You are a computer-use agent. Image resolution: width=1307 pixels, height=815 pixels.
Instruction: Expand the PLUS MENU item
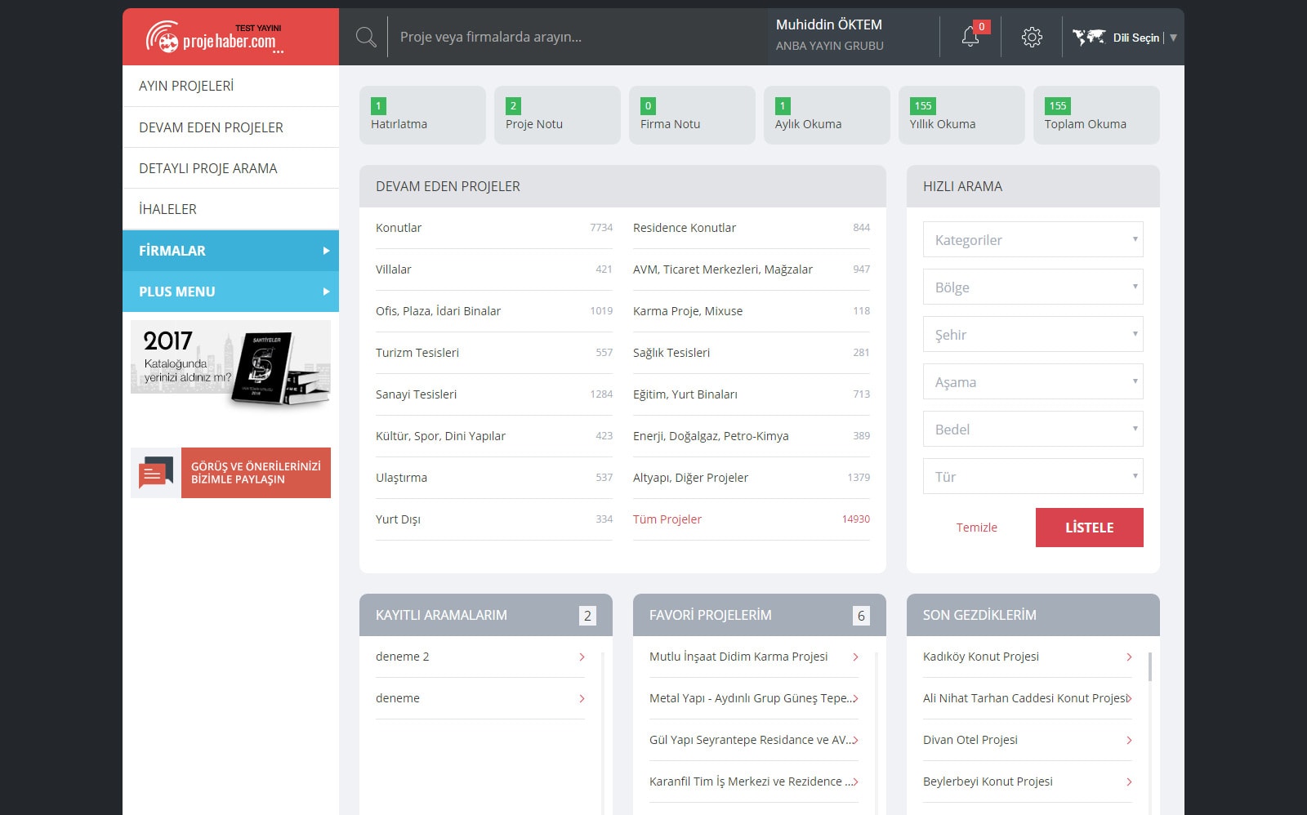click(230, 292)
